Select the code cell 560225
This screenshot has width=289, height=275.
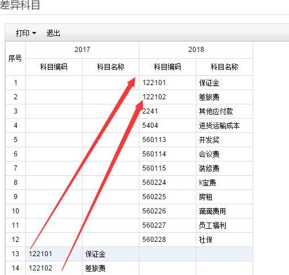[167, 197]
